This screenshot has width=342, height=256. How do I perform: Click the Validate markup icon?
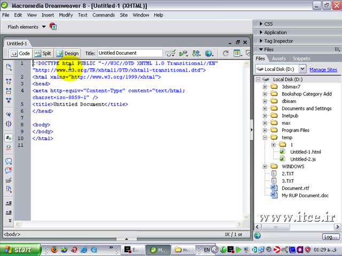pyautogui.click(x=170, y=53)
